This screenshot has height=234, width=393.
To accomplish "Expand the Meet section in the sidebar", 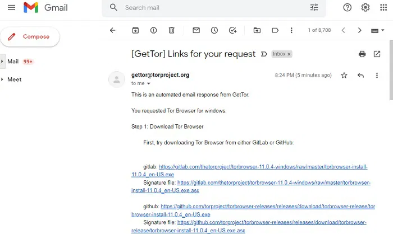I will (2, 79).
